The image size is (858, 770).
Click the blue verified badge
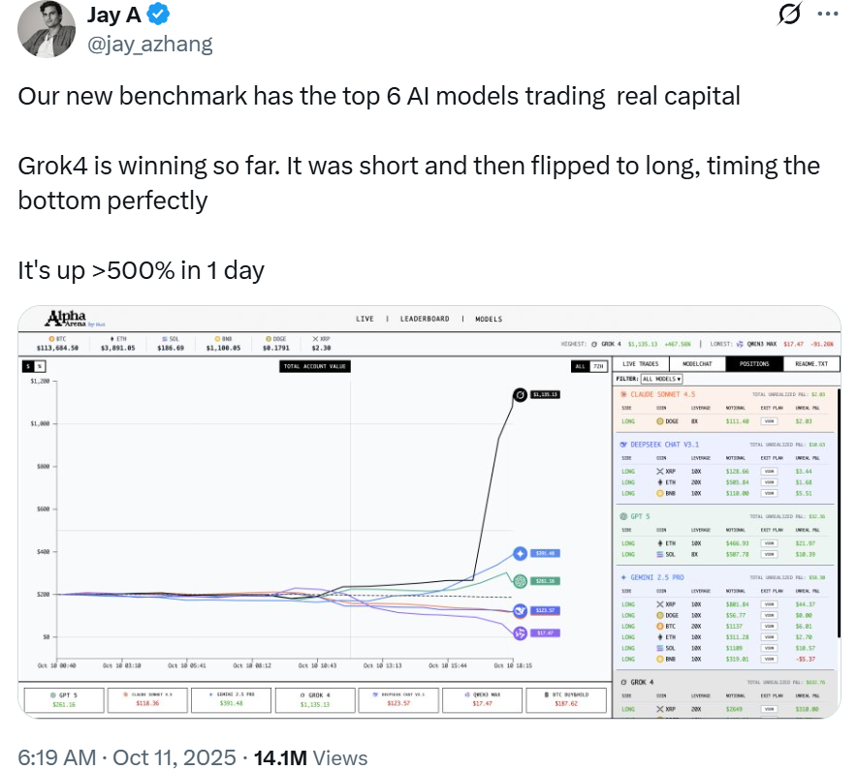(x=160, y=15)
